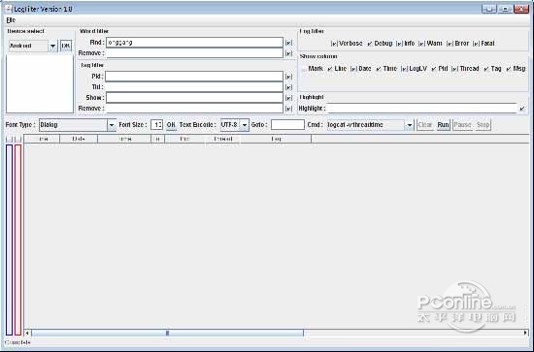This screenshot has width=534, height=352.
Task: Click the horizontal scrollbar right arrow
Action: tap(525, 333)
